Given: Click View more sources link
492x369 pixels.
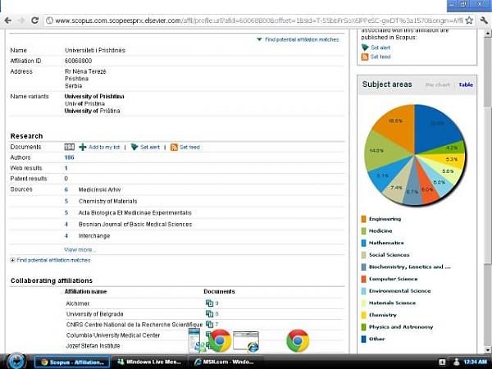Looking at the screenshot, I should [x=80, y=250].
